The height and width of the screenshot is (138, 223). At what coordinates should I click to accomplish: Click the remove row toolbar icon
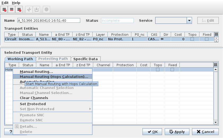tap(19, 10)
